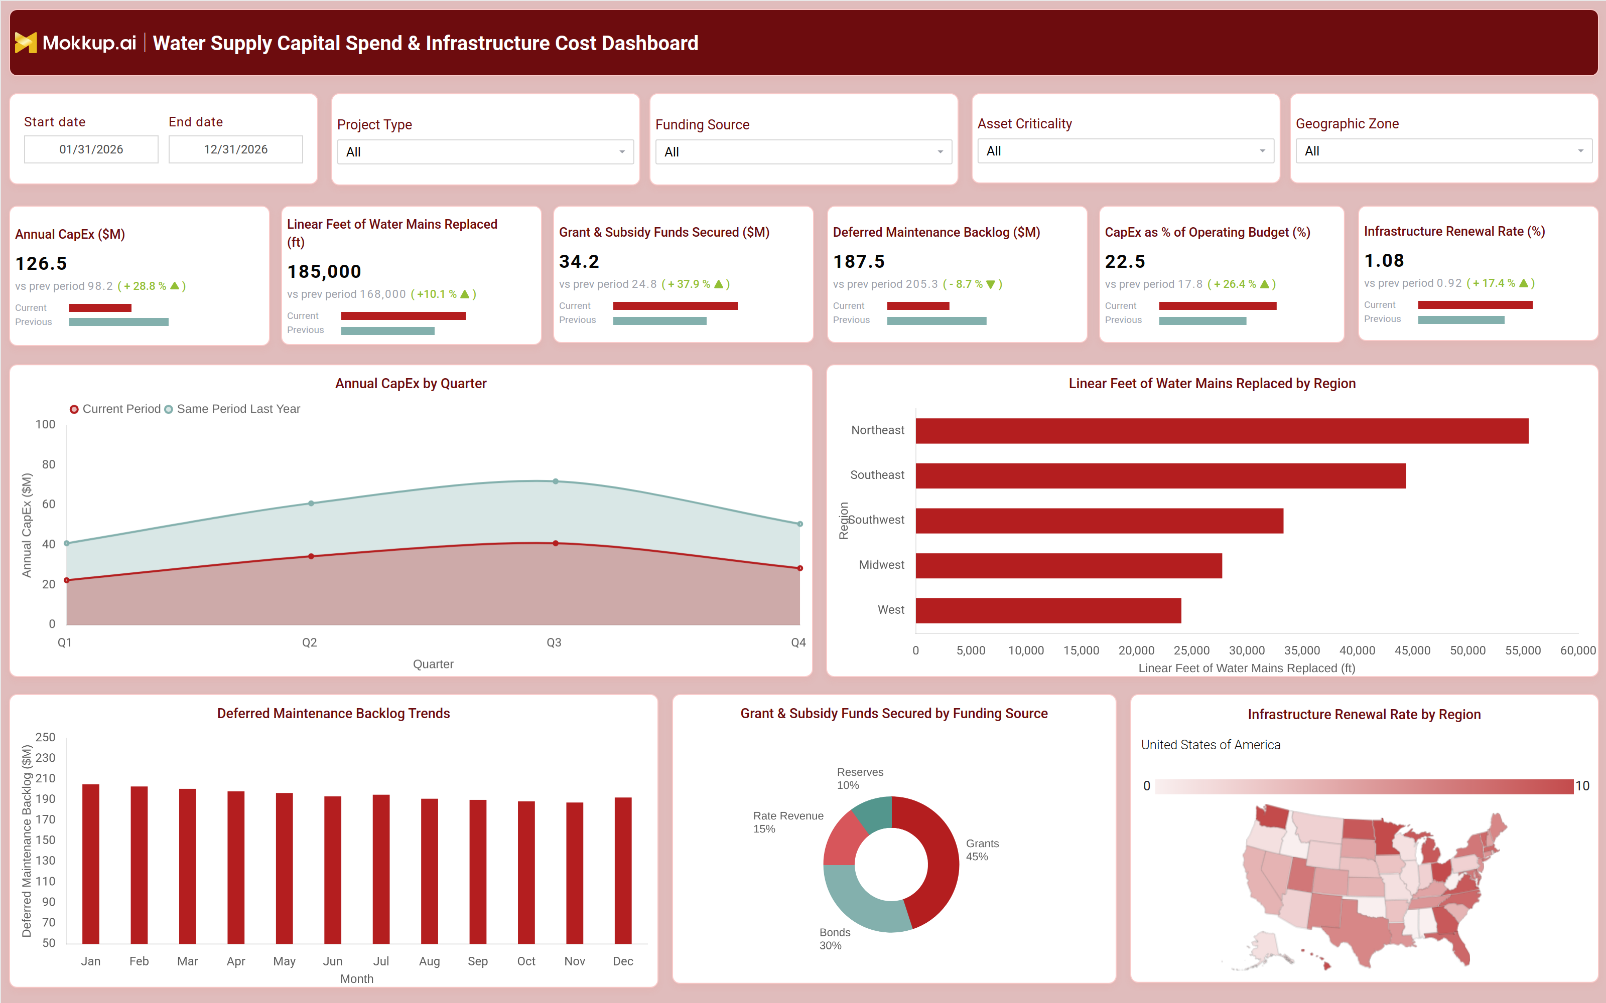Select the Southeast bar in region chart
Screen dimensions: 1606x1003
1161,476
